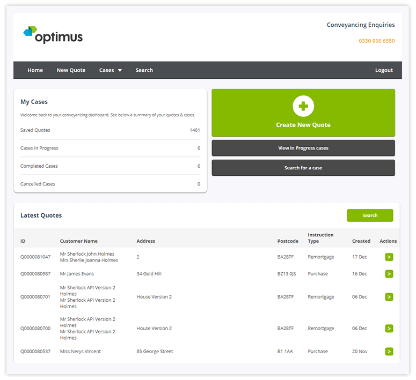The image size is (416, 380).
Task: Select the Completed Cases row
Action: [x=111, y=166]
